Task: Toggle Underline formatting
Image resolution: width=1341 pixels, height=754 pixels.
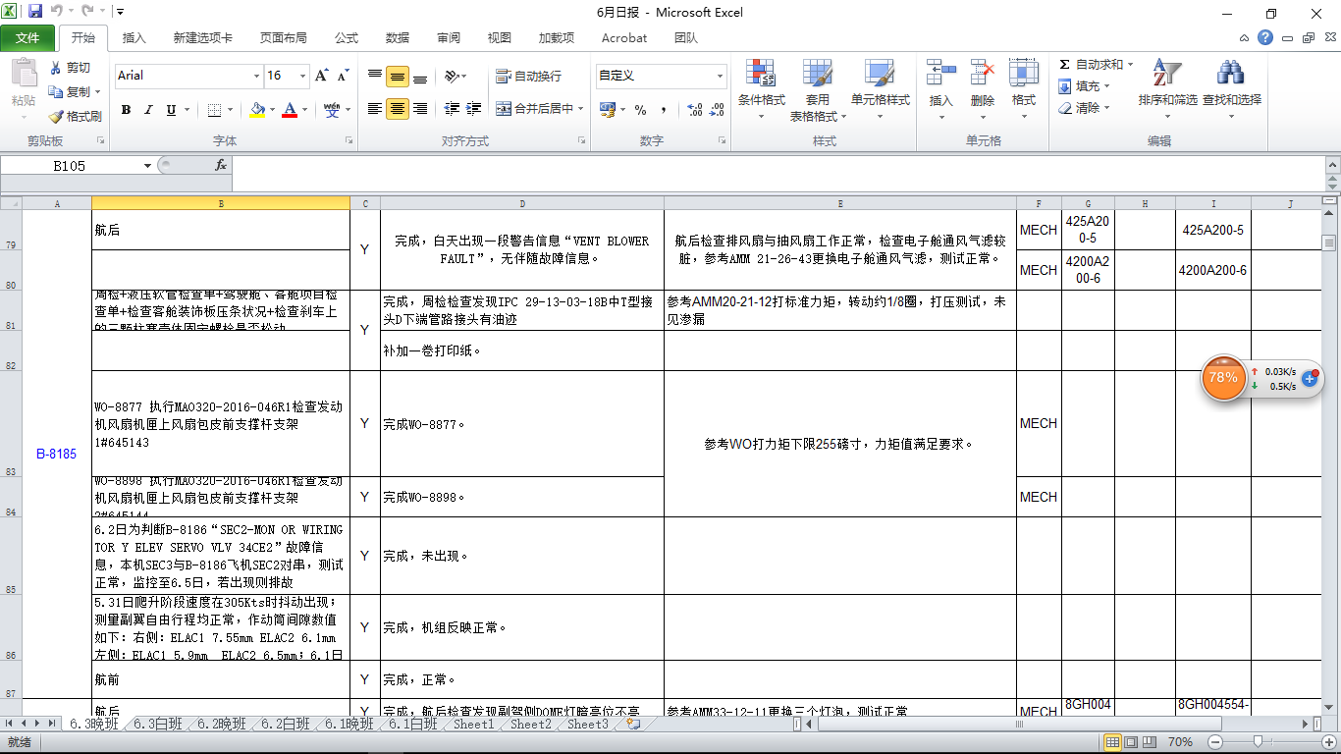Action: 172,109
